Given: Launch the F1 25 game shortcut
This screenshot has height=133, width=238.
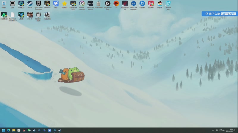Looking at the screenshot, I should coord(30,16).
